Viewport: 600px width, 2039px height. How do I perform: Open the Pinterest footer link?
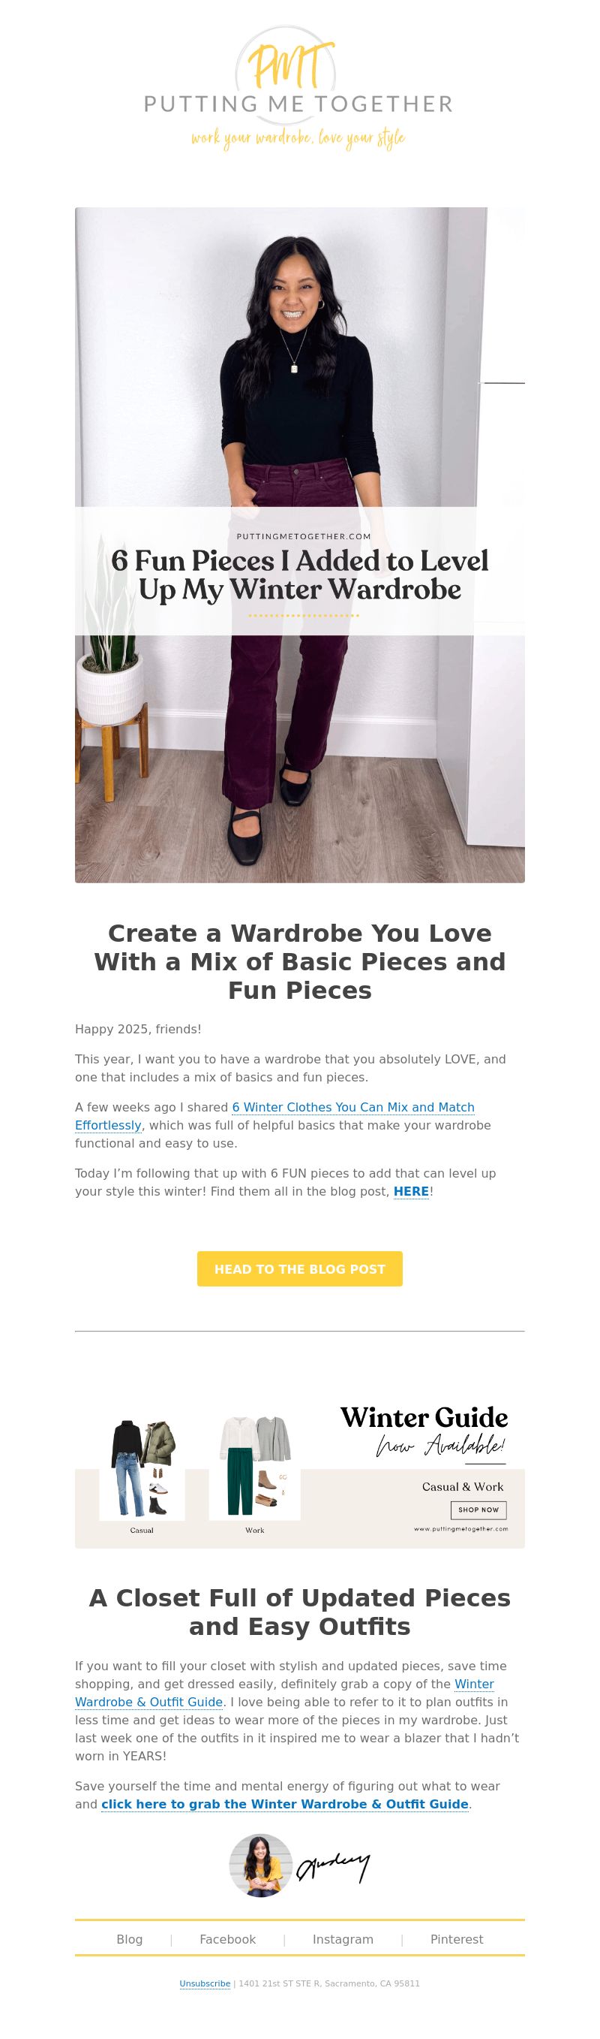point(457,1939)
